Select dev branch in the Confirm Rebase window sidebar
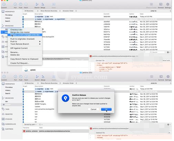The image size is (174, 141). (x=7, y=101)
